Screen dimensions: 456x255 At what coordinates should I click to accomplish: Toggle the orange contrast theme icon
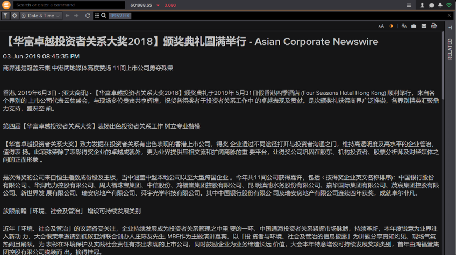(391, 26)
